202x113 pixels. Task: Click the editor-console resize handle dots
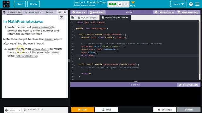tap(135, 81)
